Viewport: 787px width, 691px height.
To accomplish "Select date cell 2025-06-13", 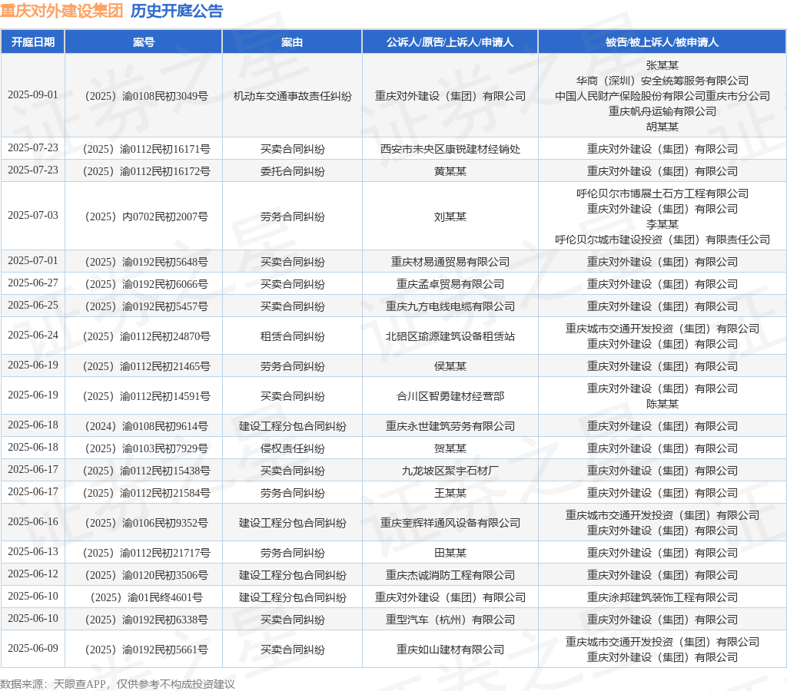I will pos(33,551).
